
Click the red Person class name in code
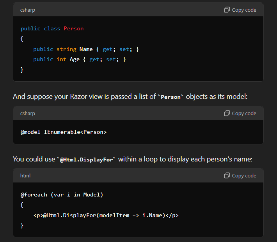74,28
